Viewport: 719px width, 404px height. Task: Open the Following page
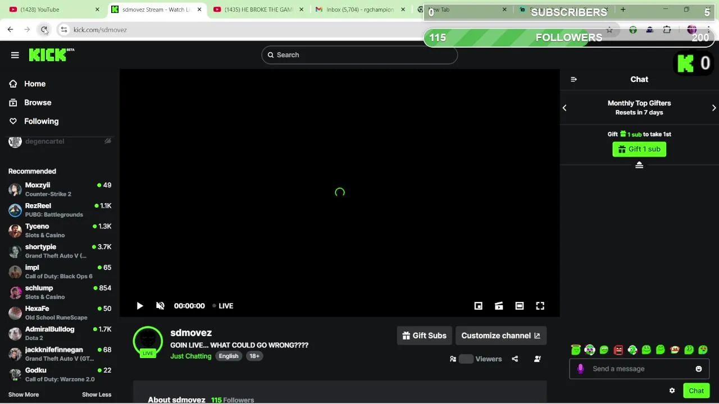coord(41,121)
